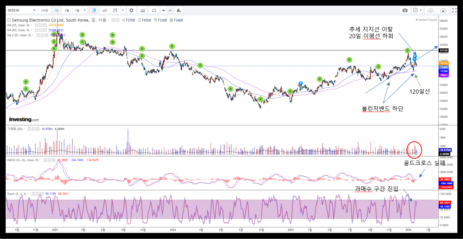Open the layout square dropdown arrow
This screenshot has width=463, height=239.
421,10
